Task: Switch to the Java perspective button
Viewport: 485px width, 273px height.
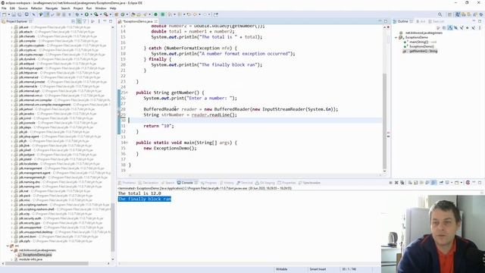Action: [458, 14]
